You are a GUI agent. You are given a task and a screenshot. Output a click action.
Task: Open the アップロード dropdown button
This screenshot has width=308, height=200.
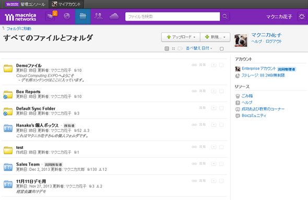point(181,37)
